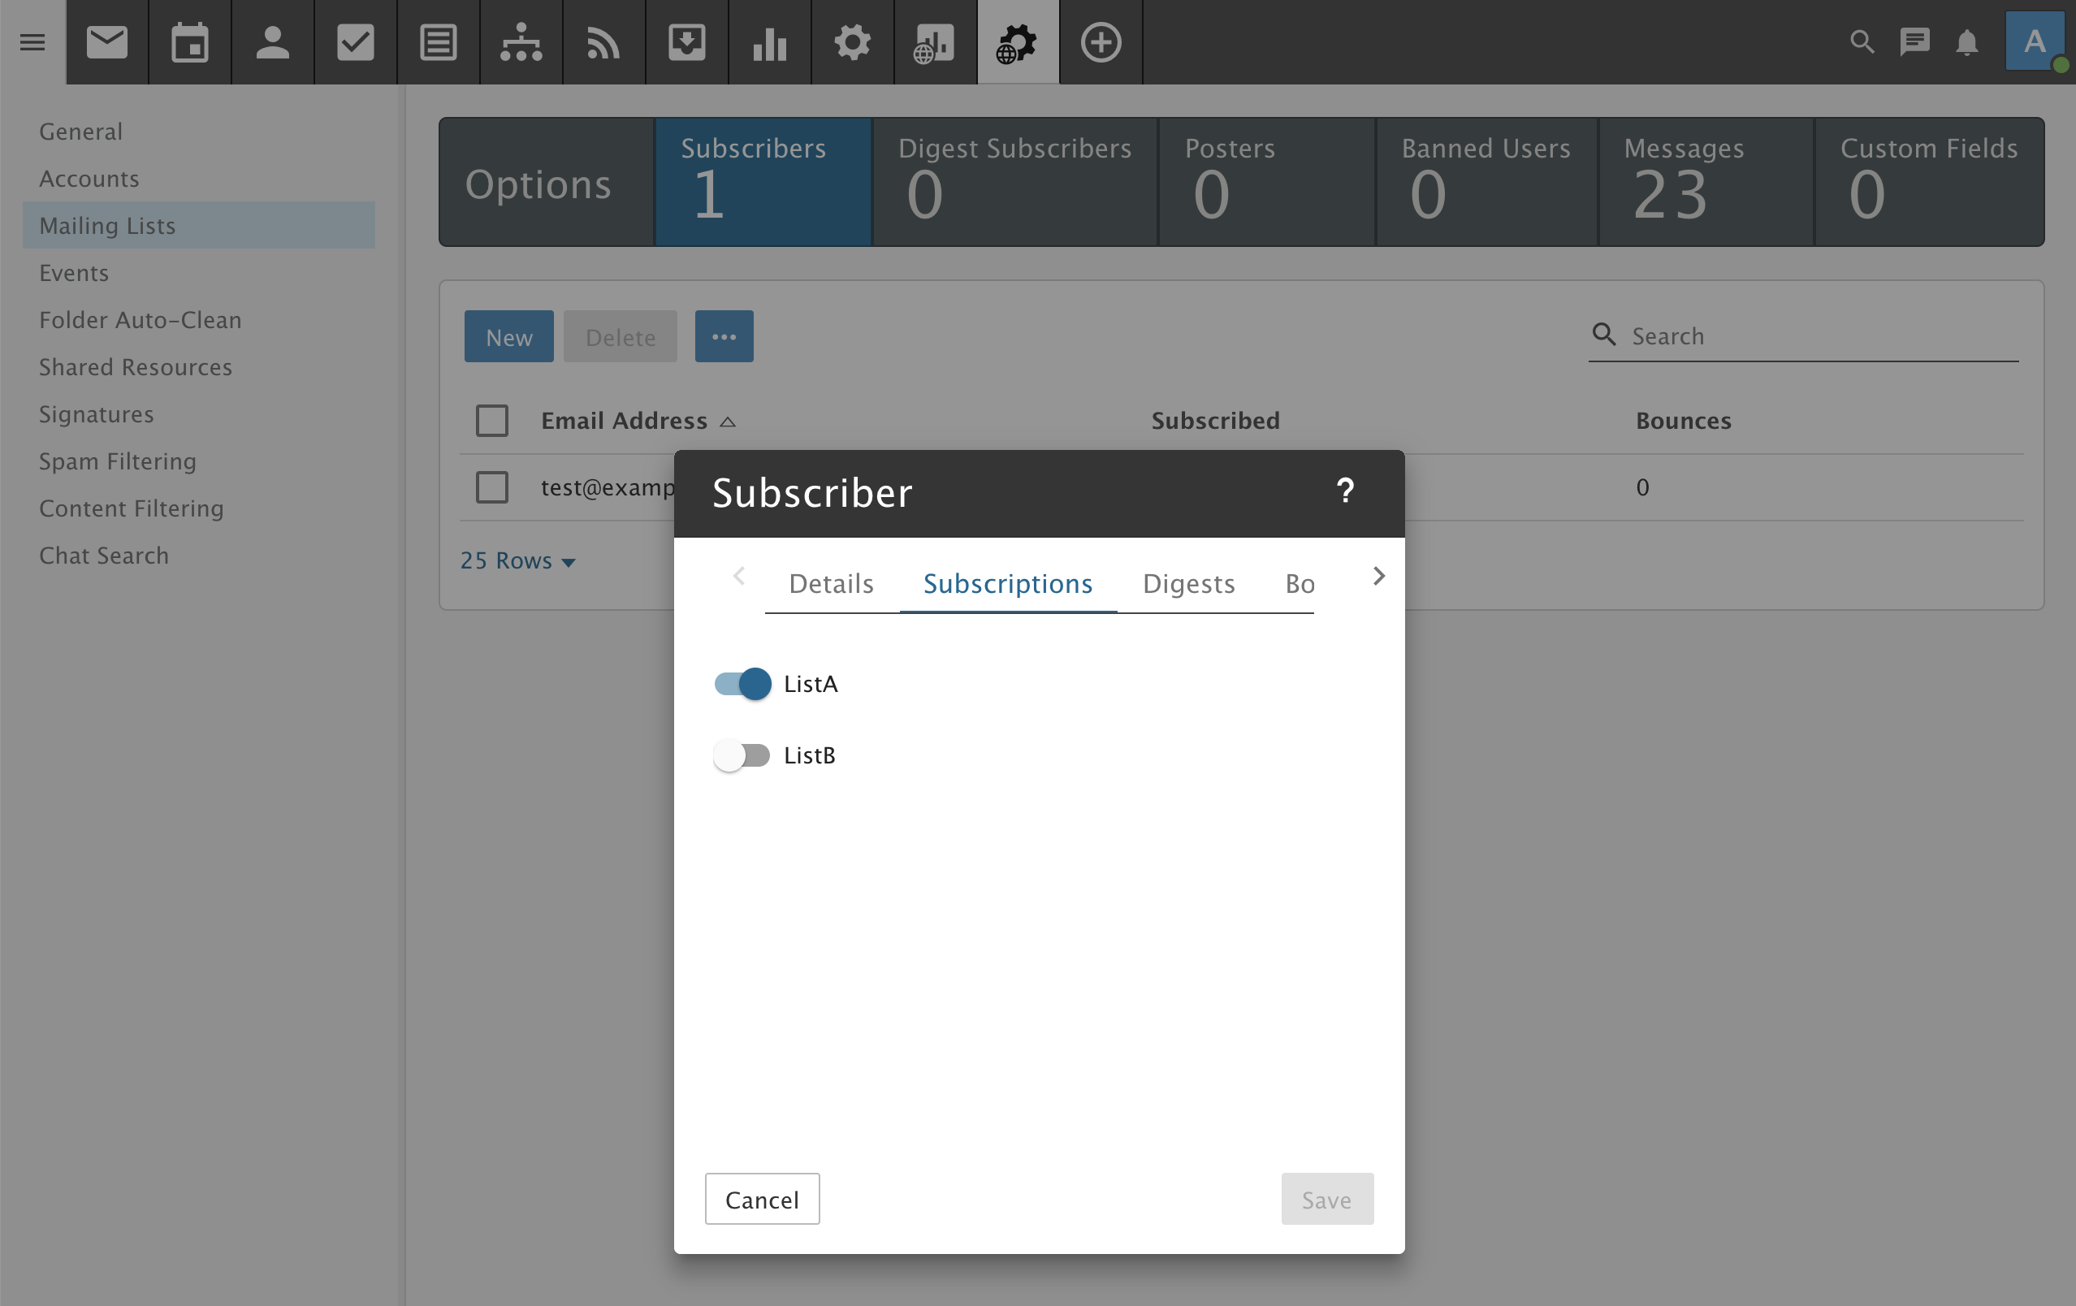2076x1306 pixels.
Task: Check the test@example row checkbox
Action: tap(492, 487)
